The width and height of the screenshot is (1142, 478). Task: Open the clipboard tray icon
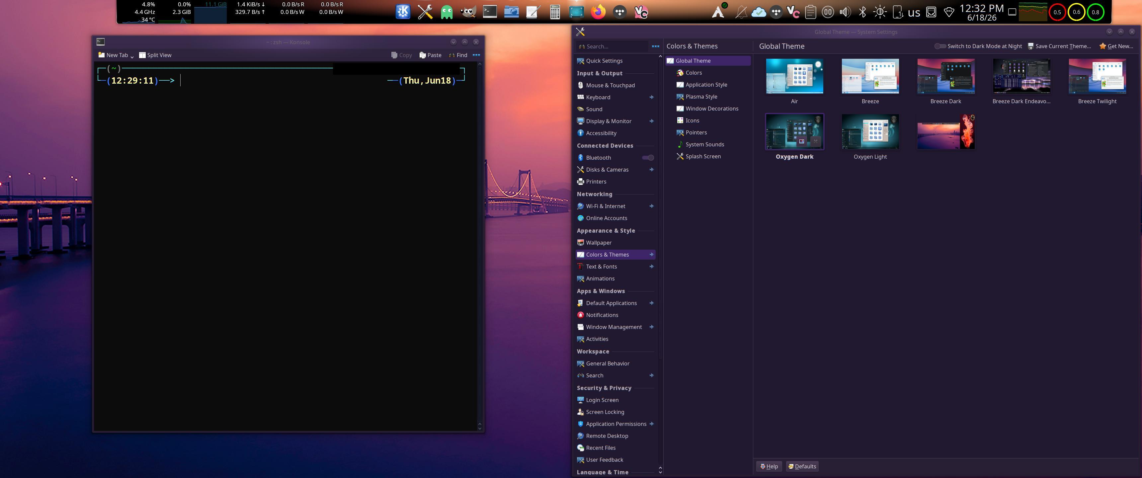(x=810, y=12)
